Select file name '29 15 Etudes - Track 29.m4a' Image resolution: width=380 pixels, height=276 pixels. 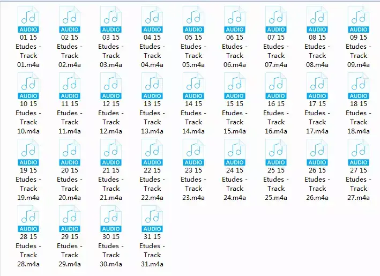(70, 250)
